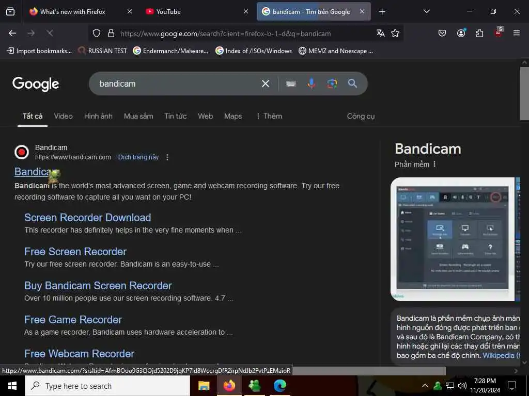529x396 pixels.
Task: Open File Explorer from taskbar
Action: click(204, 386)
